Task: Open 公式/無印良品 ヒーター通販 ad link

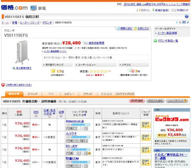Action: pos(171,156)
